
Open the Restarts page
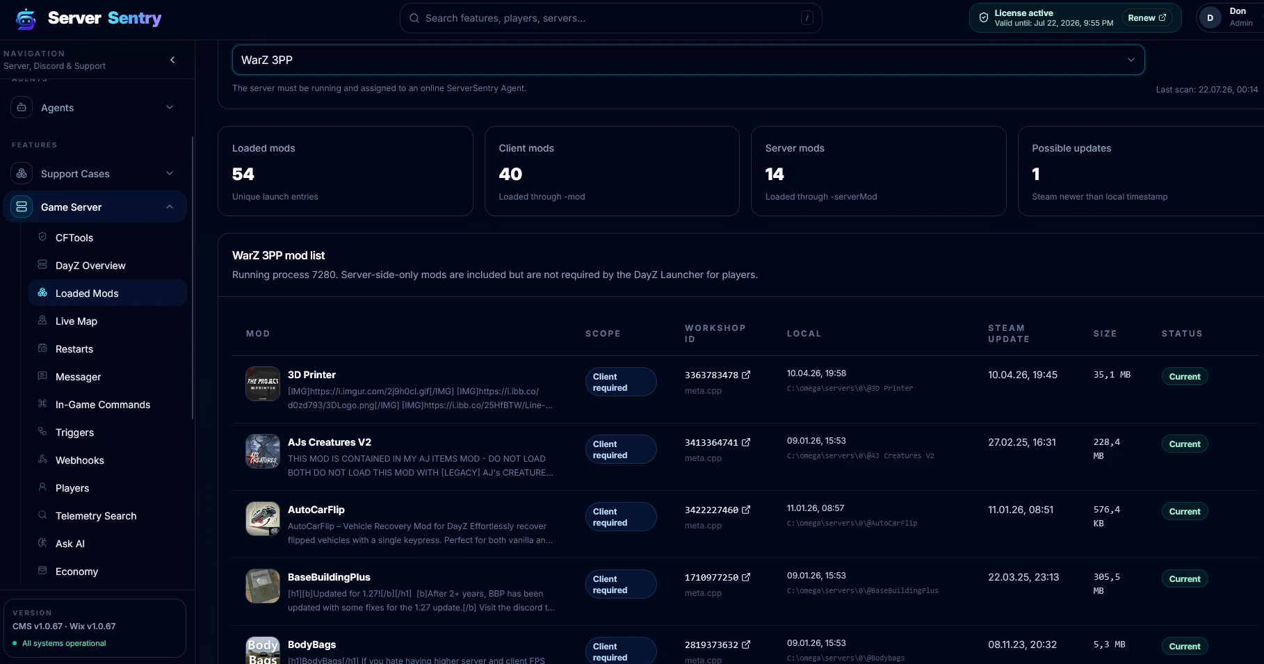[x=108, y=349]
